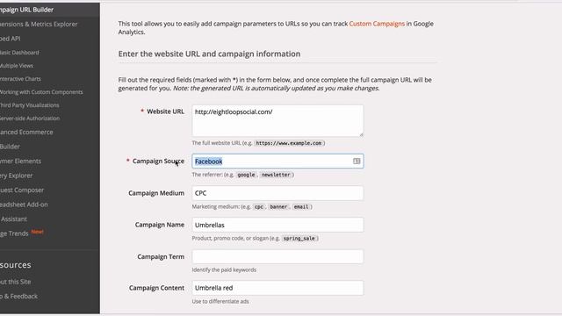562x316 pixels.
Task: Click the Campaign Name field with Umbrellas
Action: click(277, 225)
